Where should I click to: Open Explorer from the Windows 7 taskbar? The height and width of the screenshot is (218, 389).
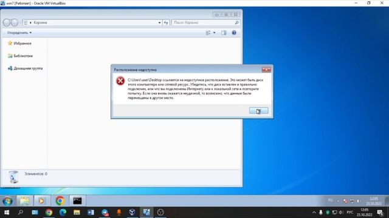24,200
